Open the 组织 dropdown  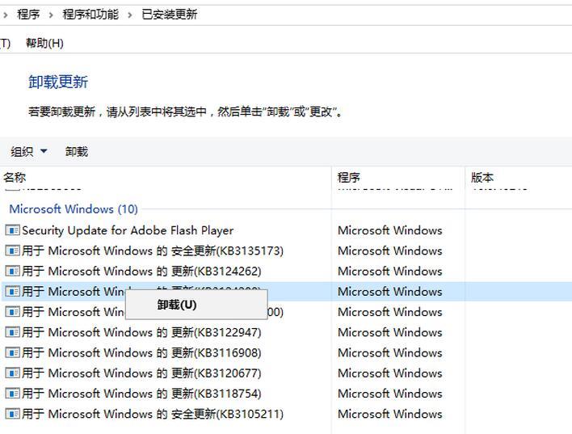click(x=29, y=151)
